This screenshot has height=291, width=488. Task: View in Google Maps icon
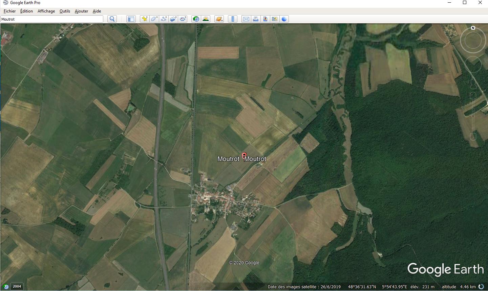(275, 19)
